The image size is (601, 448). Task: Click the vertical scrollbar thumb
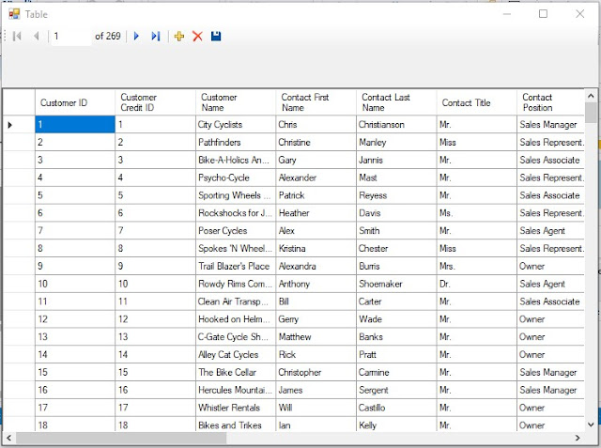[591, 113]
